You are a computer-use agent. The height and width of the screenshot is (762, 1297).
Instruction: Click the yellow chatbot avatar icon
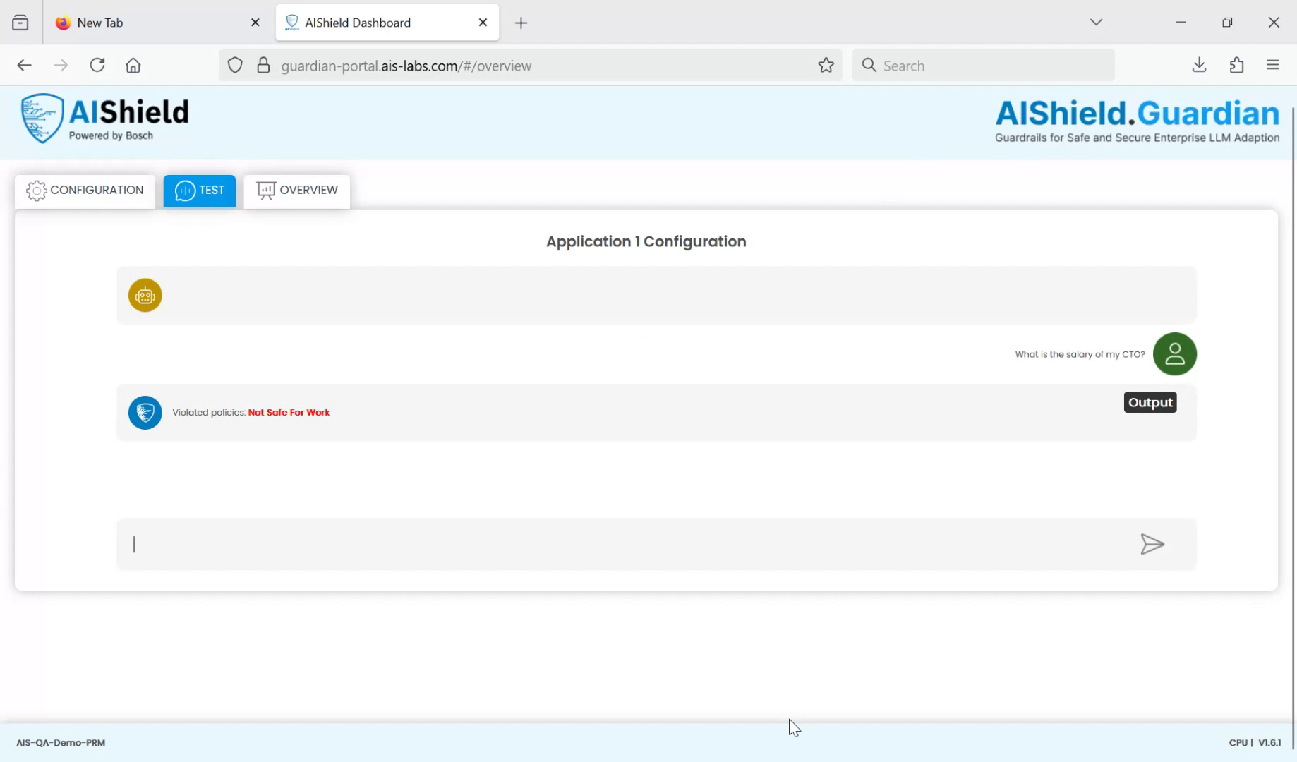[x=145, y=295]
